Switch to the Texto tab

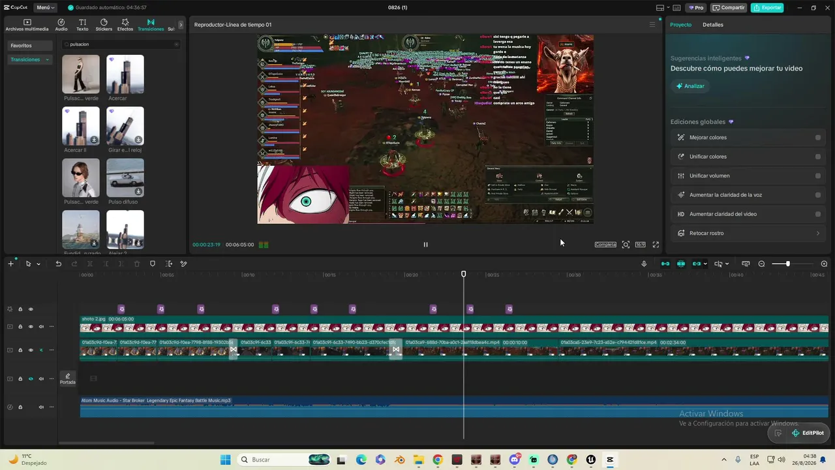(x=82, y=25)
